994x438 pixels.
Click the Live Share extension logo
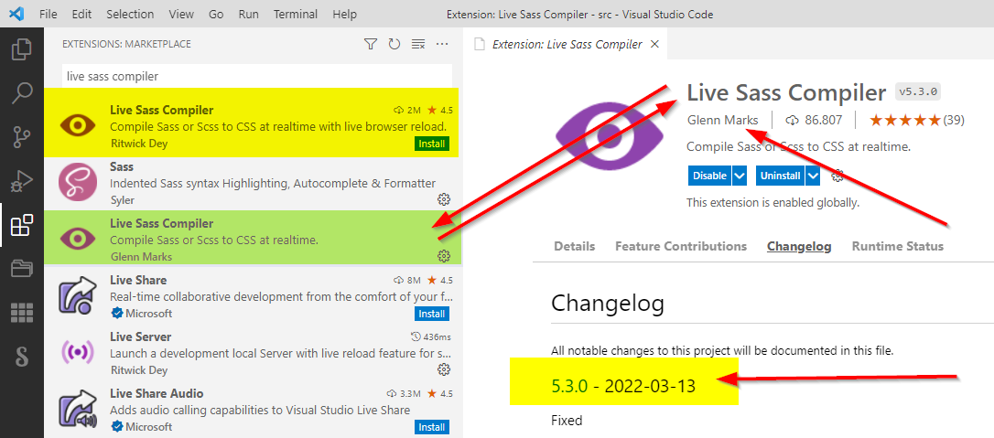pyautogui.click(x=77, y=296)
